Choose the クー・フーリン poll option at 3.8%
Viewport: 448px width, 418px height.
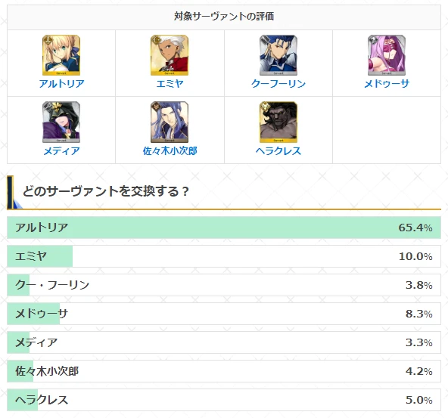click(x=224, y=285)
